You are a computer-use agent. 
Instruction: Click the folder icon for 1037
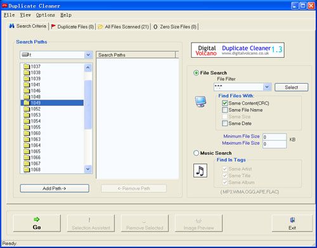[27, 67]
